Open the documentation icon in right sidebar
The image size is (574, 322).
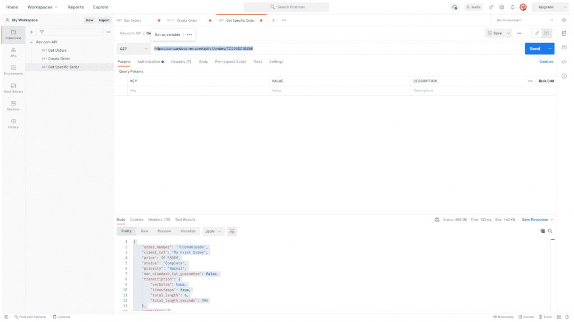tap(564, 33)
